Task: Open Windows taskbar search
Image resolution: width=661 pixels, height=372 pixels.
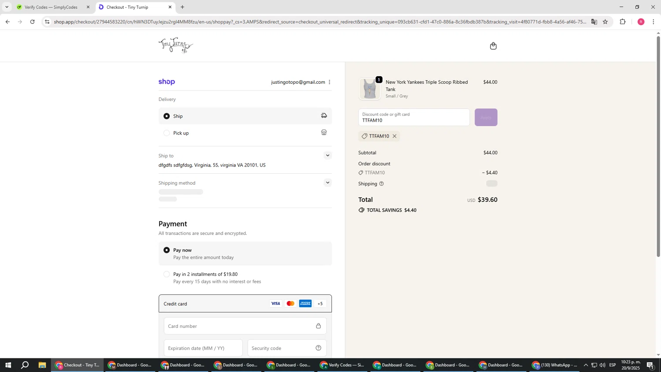Action: click(25, 365)
